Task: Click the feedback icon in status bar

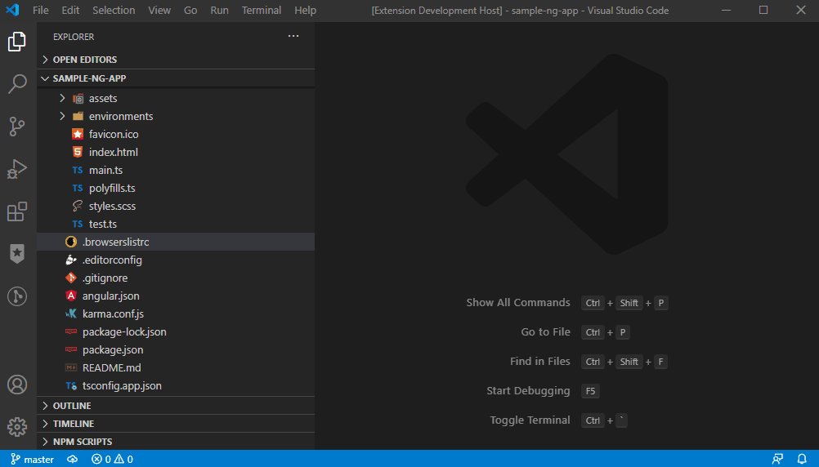Action: coord(777,459)
